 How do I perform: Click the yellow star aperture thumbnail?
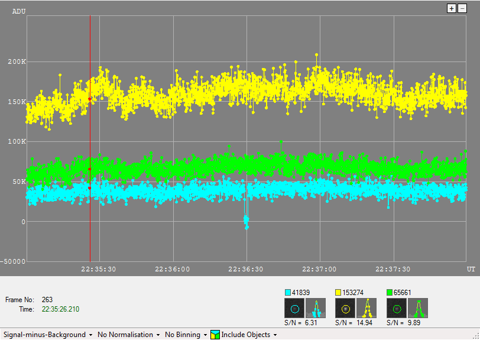pos(345,308)
